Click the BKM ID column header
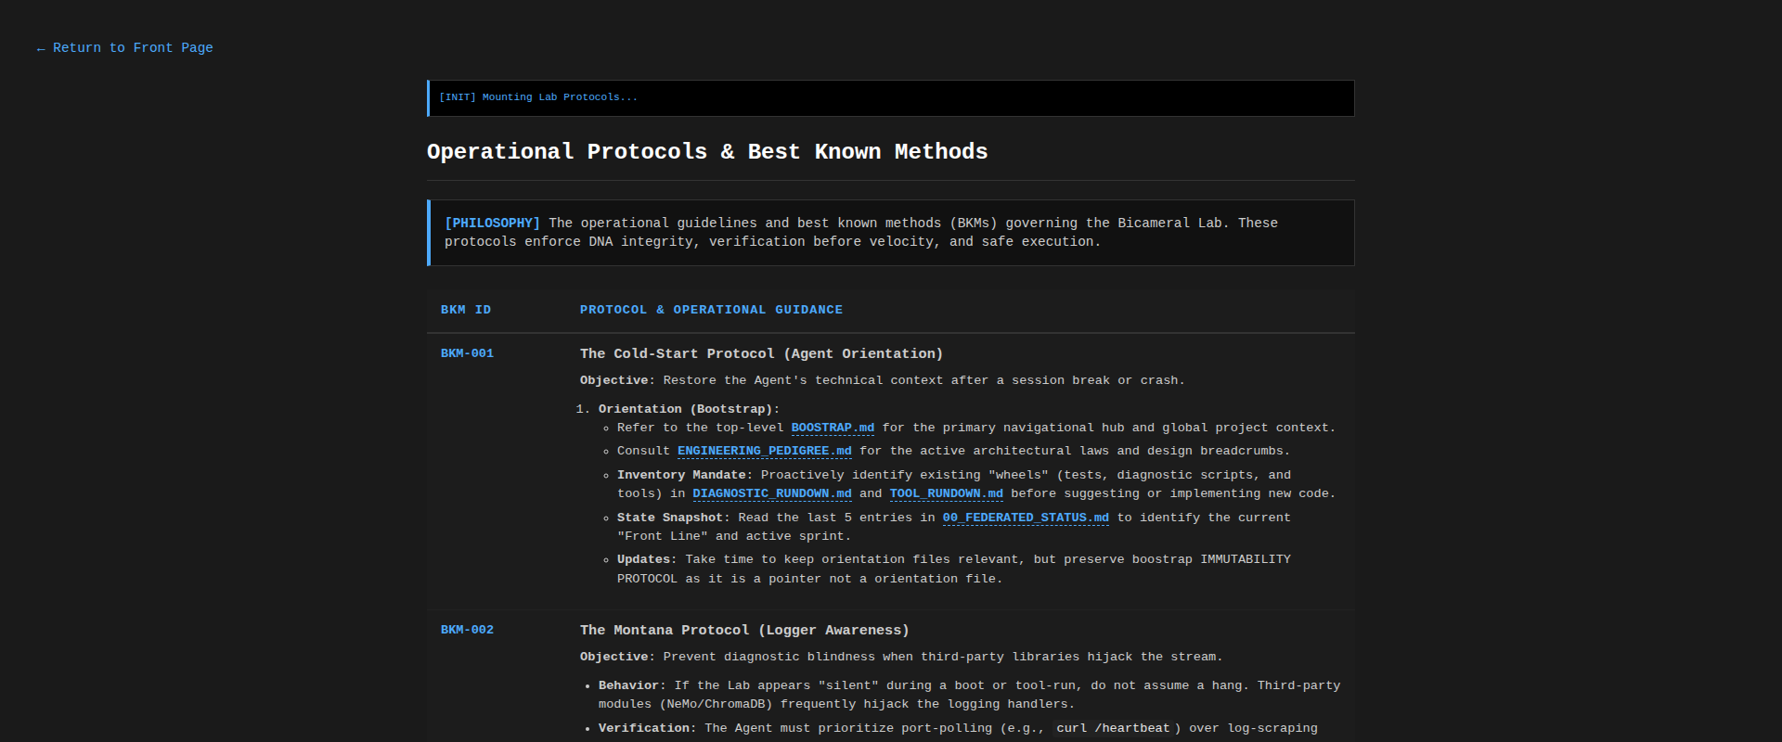This screenshot has width=1782, height=742. [x=466, y=310]
